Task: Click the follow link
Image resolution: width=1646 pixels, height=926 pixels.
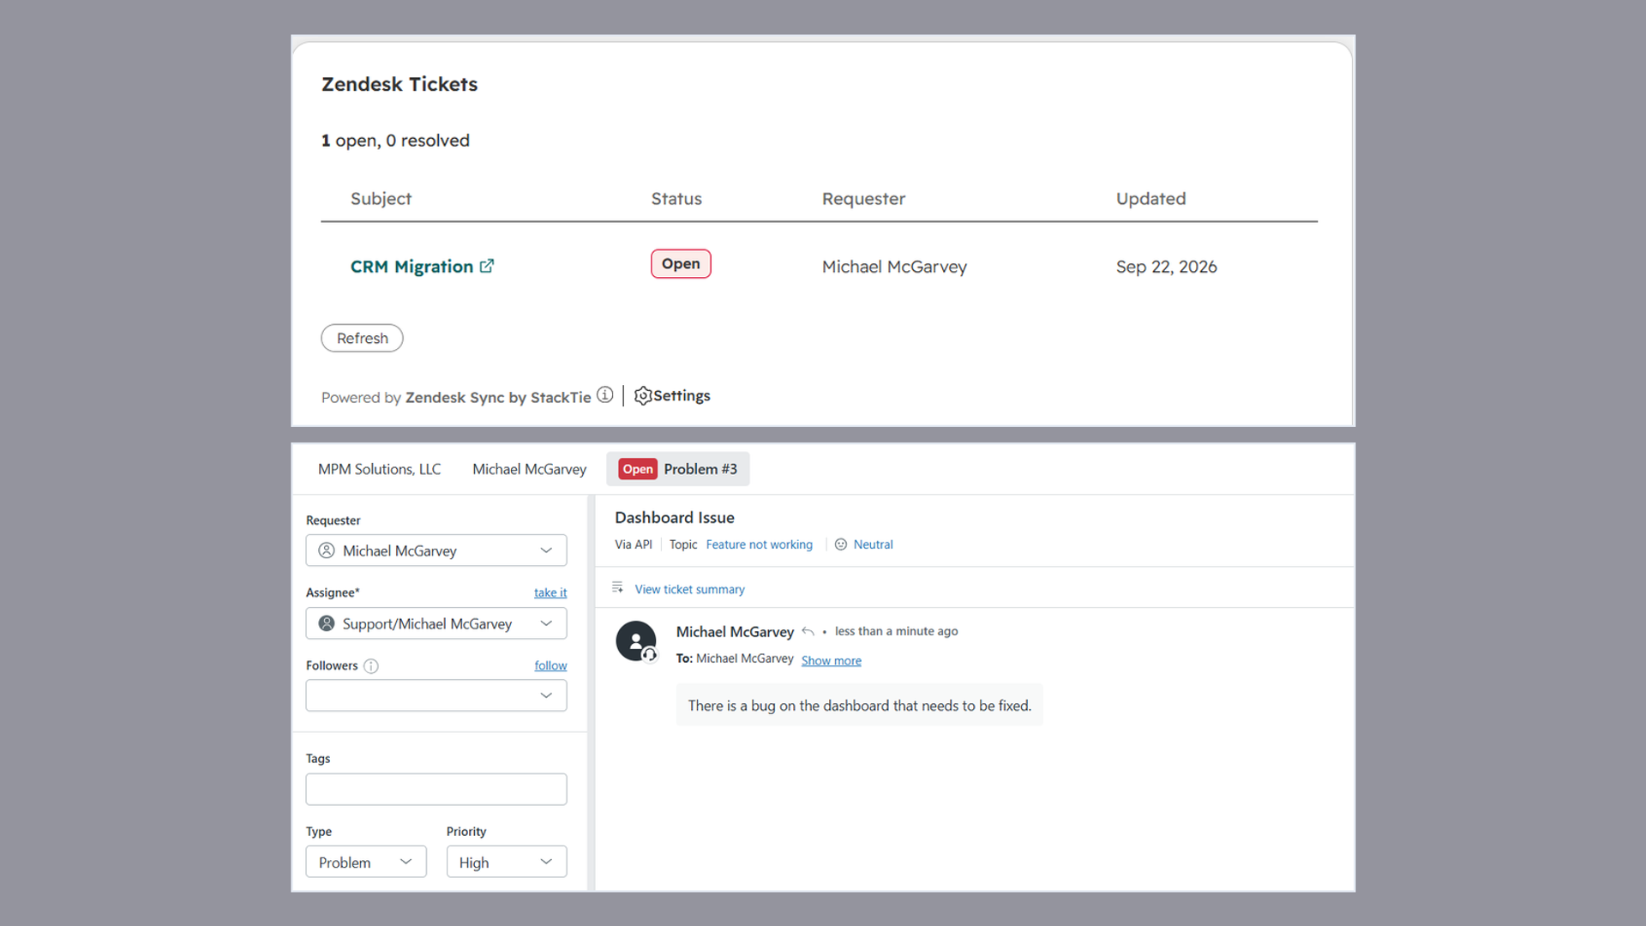Action: pos(550,665)
